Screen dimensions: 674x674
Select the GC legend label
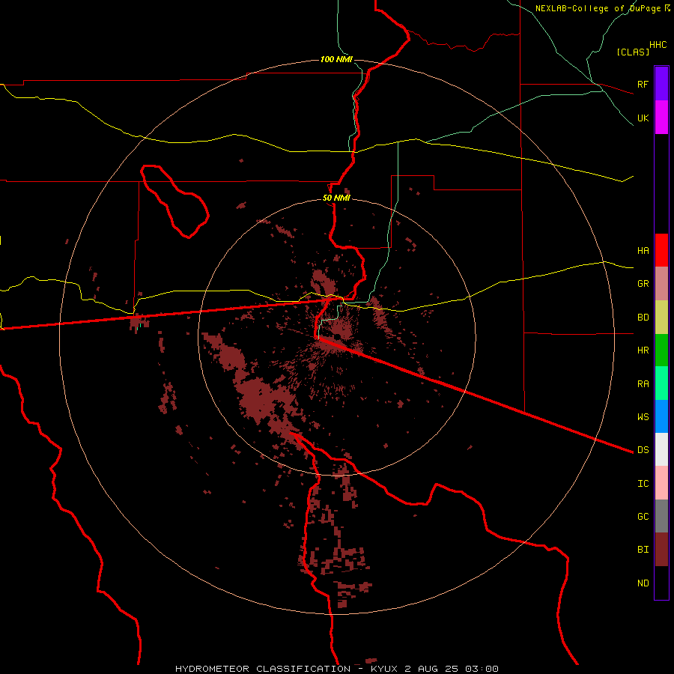[643, 516]
